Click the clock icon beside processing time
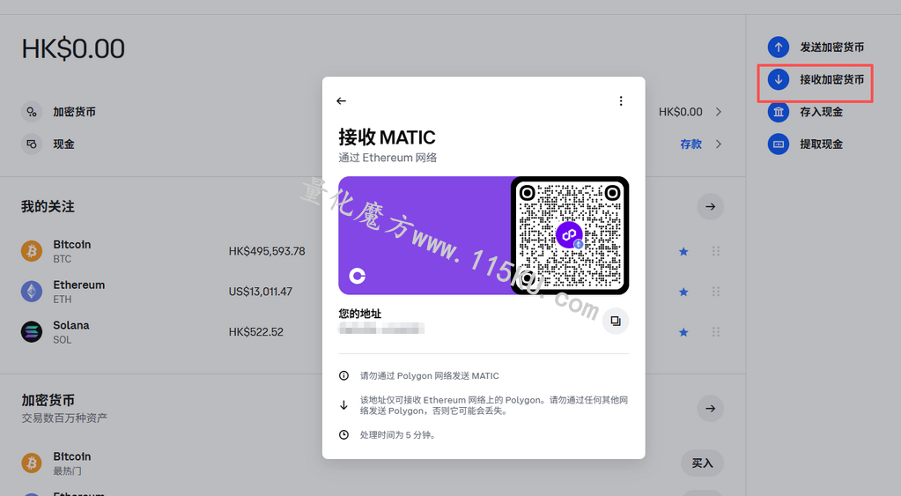Image resolution: width=901 pixels, height=496 pixels. coord(343,434)
